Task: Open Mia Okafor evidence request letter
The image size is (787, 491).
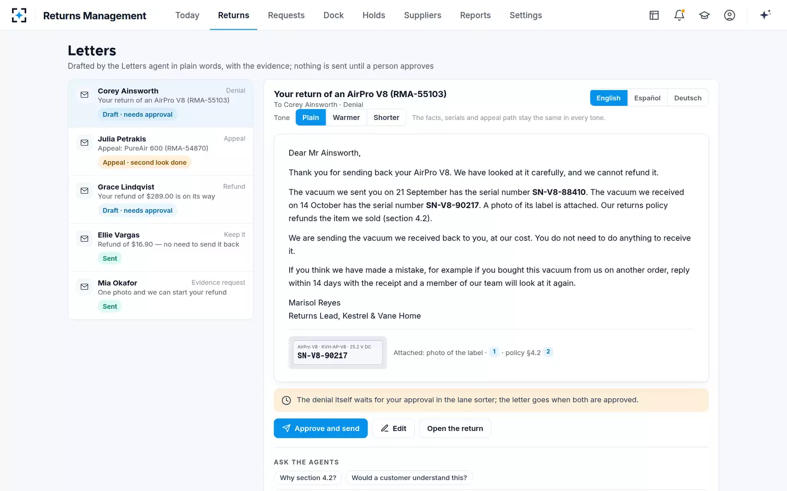Action: [x=161, y=295]
